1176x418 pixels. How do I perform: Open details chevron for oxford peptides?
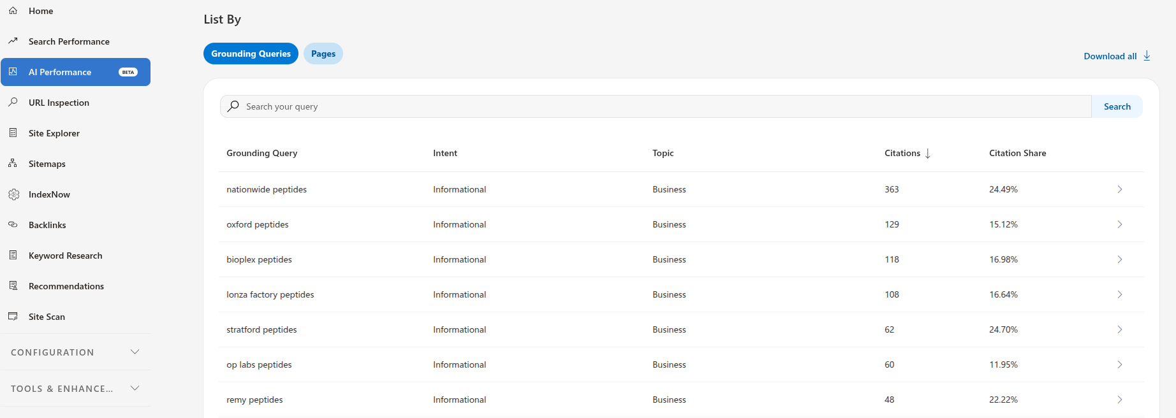click(x=1120, y=224)
